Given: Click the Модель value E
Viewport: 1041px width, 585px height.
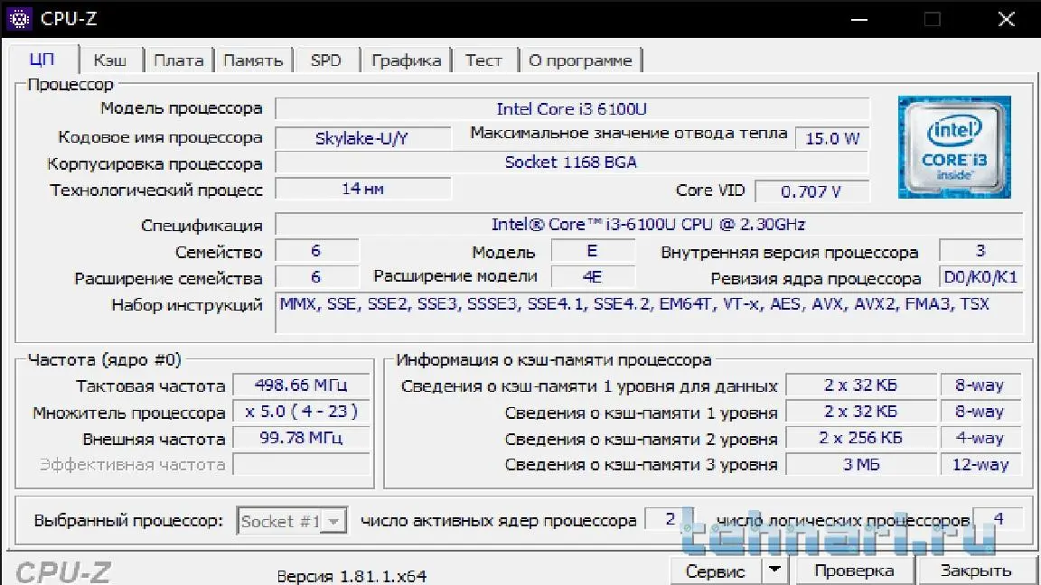Looking at the screenshot, I should [593, 251].
